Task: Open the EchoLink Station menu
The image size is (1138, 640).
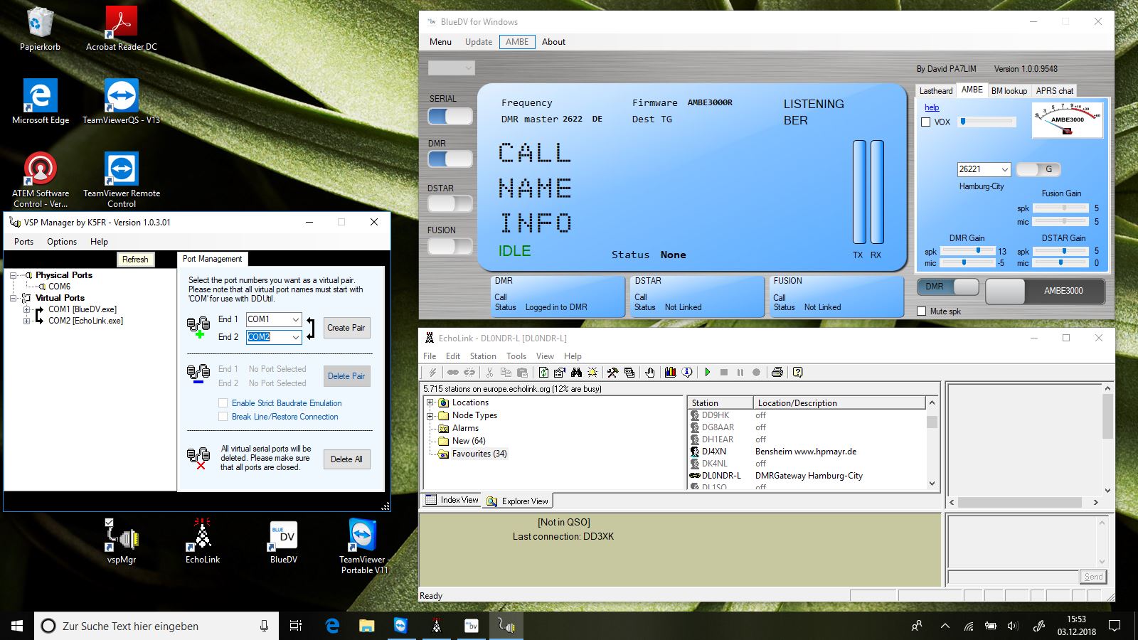Action: click(483, 356)
